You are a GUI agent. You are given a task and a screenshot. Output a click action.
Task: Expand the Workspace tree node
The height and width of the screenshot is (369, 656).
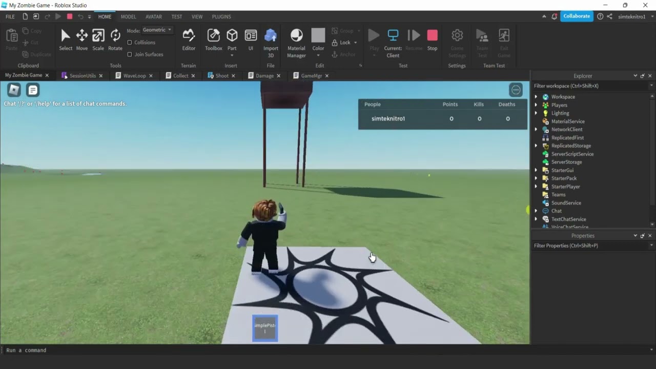click(536, 97)
